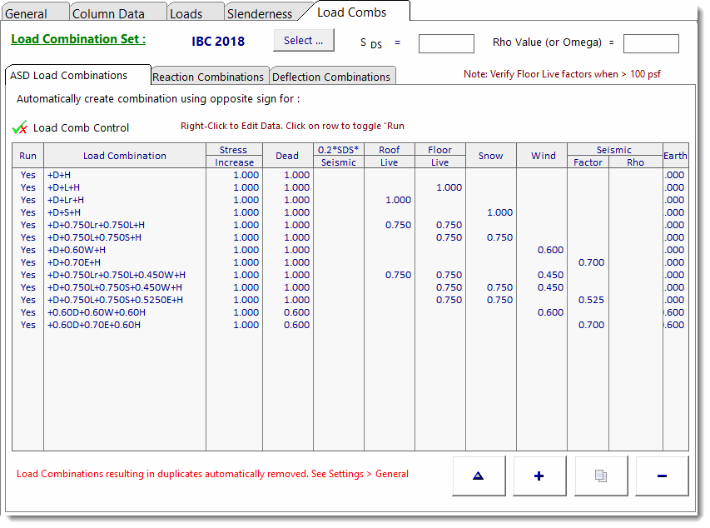
Task: Click the Load Combination Set link
Action: pos(78,39)
